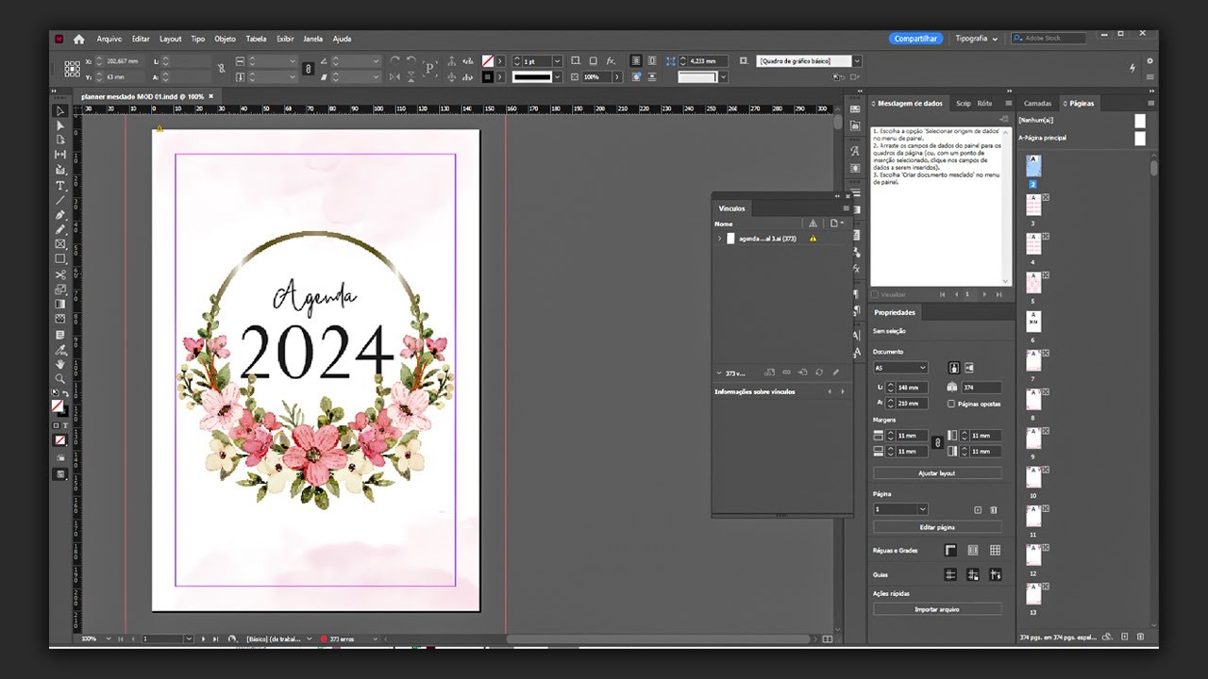Open the Objeto menu
Screen dimensions: 1208x679
coord(225,39)
